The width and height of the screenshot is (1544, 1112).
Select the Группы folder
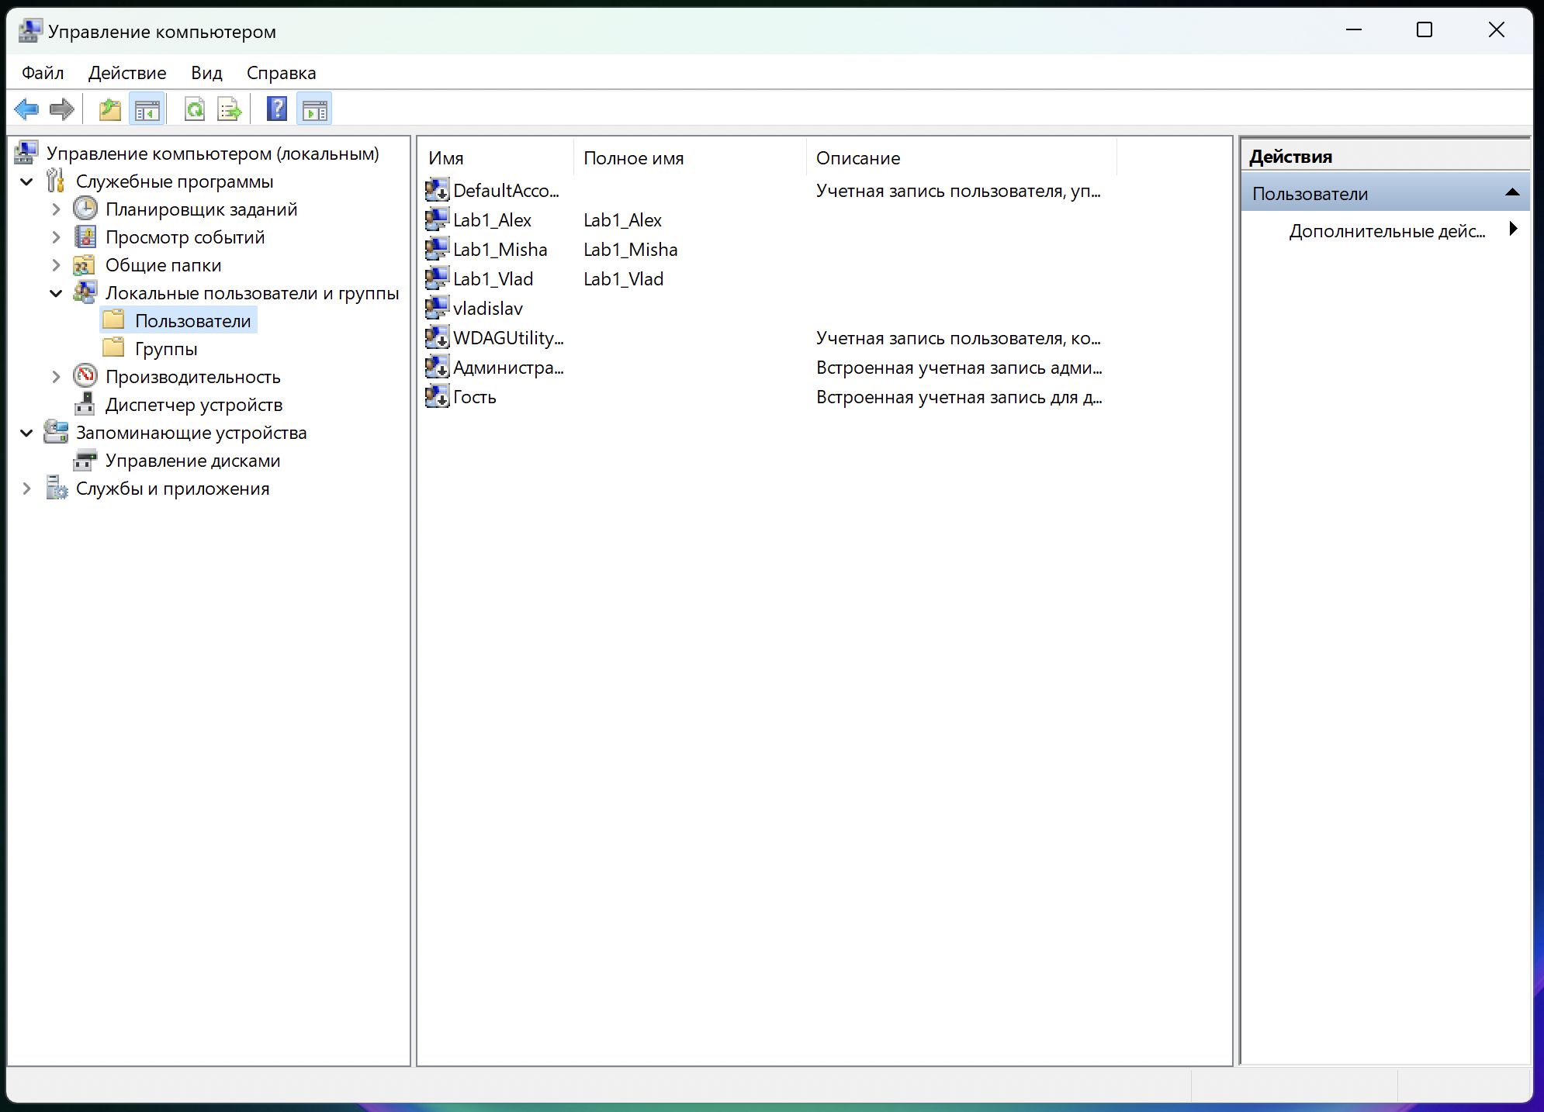[165, 349]
